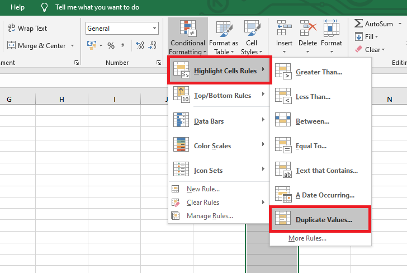Click Increase Decimal icon
The image size is (407, 273).
[x=140, y=46]
